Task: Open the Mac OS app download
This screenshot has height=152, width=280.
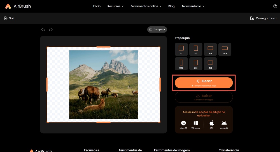Action: coord(183,125)
